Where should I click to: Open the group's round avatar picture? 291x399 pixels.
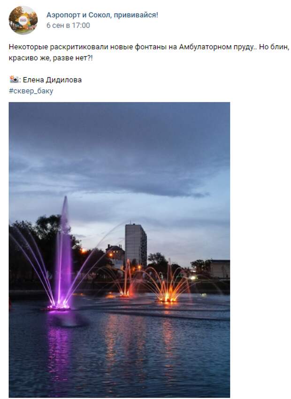[23, 20]
